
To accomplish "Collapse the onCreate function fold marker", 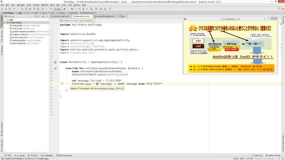I will click(59, 68).
